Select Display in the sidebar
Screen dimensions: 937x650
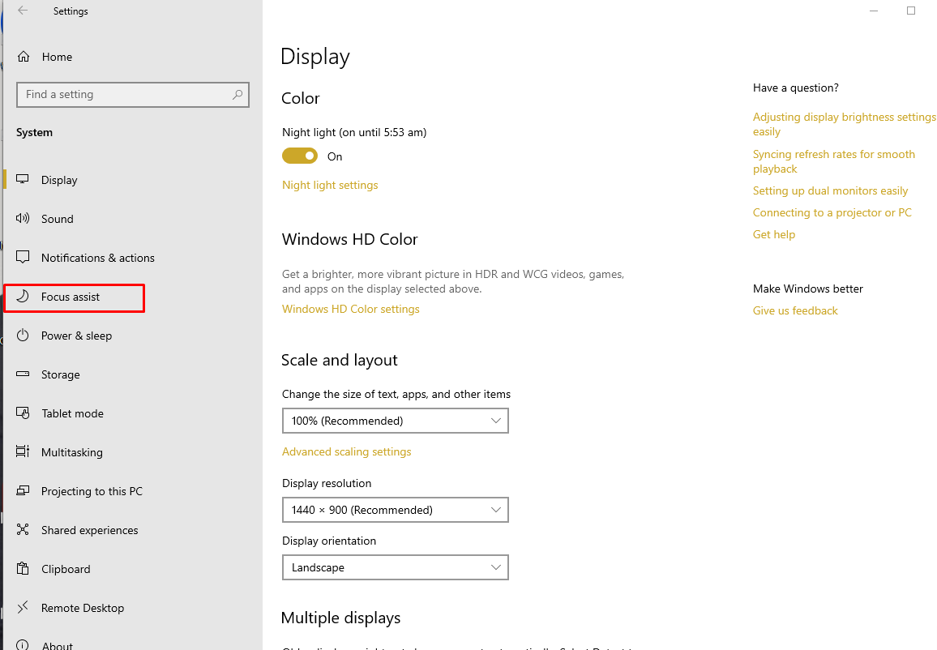pyautogui.click(x=59, y=180)
